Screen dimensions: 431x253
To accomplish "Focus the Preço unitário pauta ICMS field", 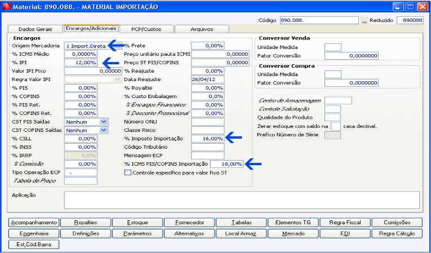I will 220,54.
